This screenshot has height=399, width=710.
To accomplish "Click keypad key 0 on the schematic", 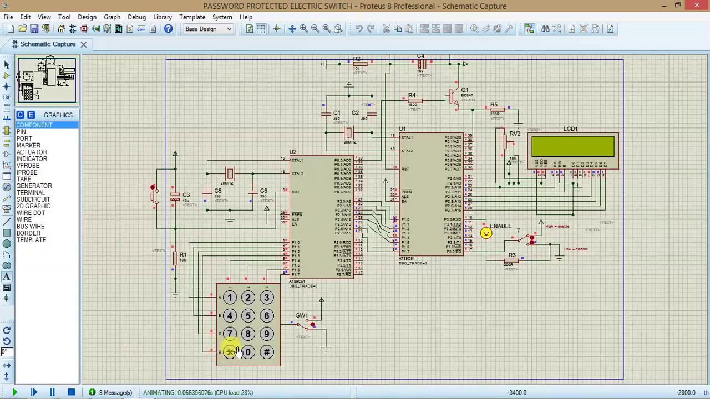I will [x=248, y=352].
